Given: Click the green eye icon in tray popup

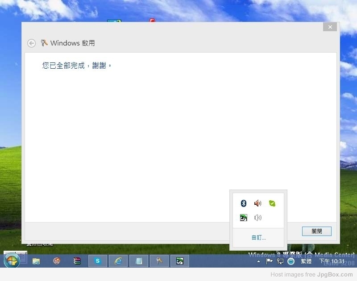Looking at the screenshot, I should point(244,218).
